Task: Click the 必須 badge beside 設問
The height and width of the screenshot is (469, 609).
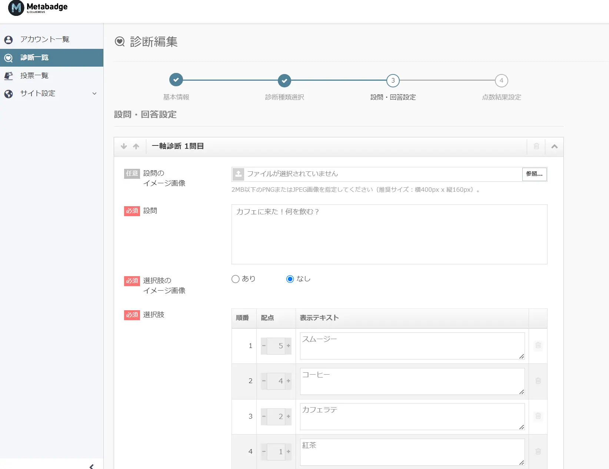Action: tap(132, 211)
